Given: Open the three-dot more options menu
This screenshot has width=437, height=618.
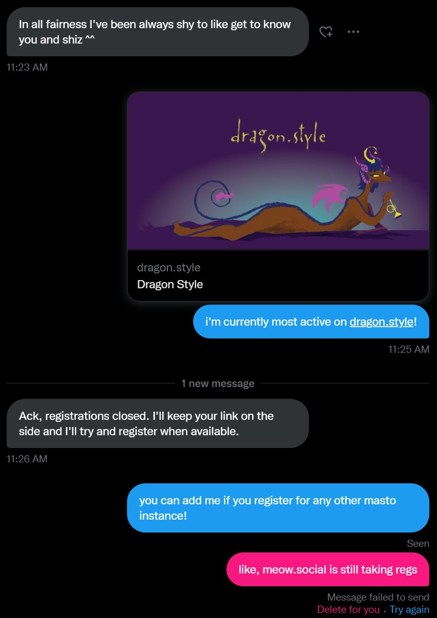Looking at the screenshot, I should [x=353, y=32].
